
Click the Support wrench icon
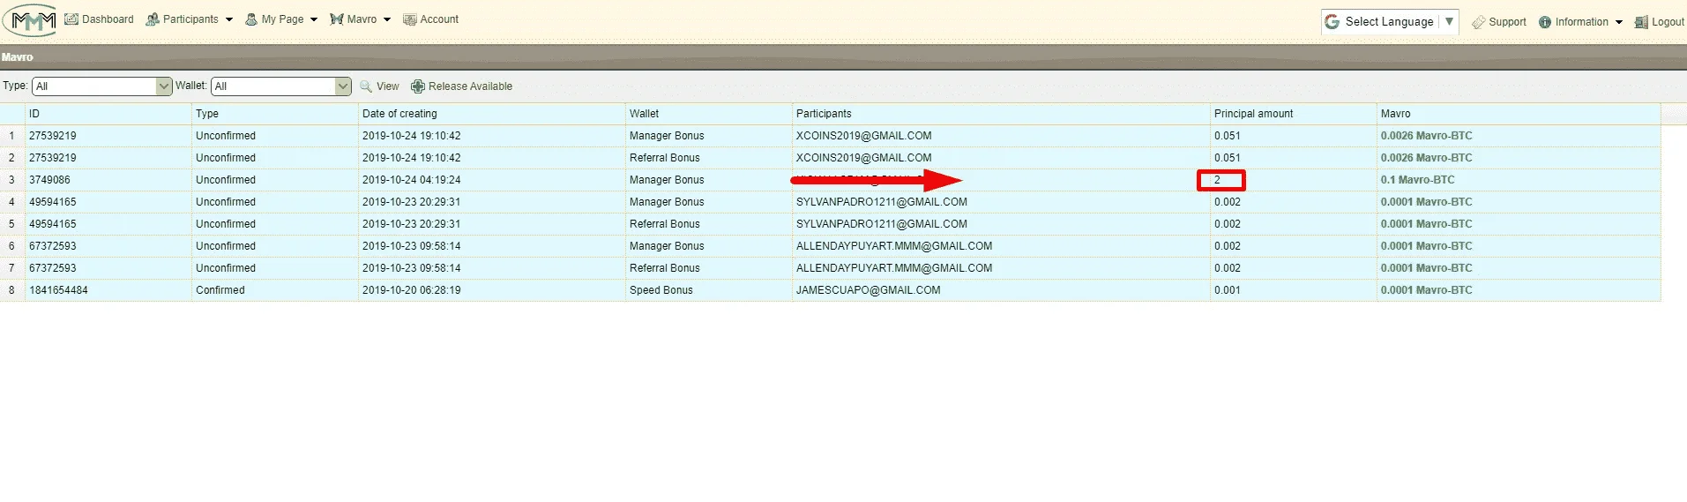pos(1479,22)
